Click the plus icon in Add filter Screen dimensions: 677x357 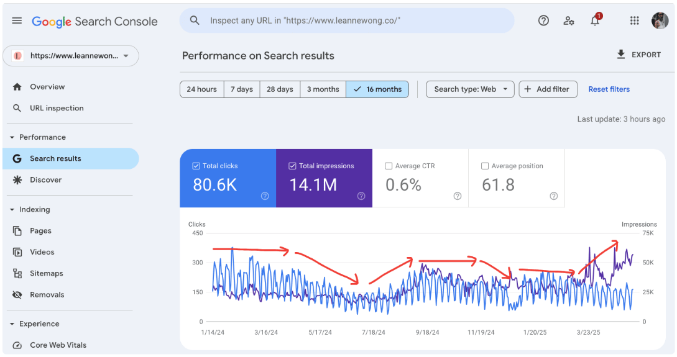pos(528,89)
